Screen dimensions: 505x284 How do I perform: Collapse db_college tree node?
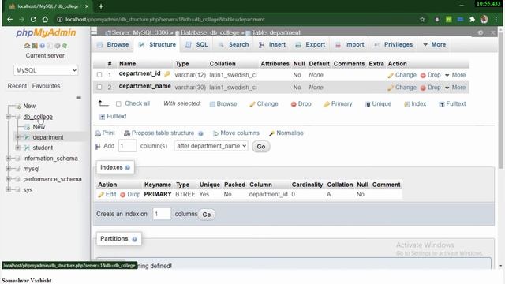[x=9, y=117]
